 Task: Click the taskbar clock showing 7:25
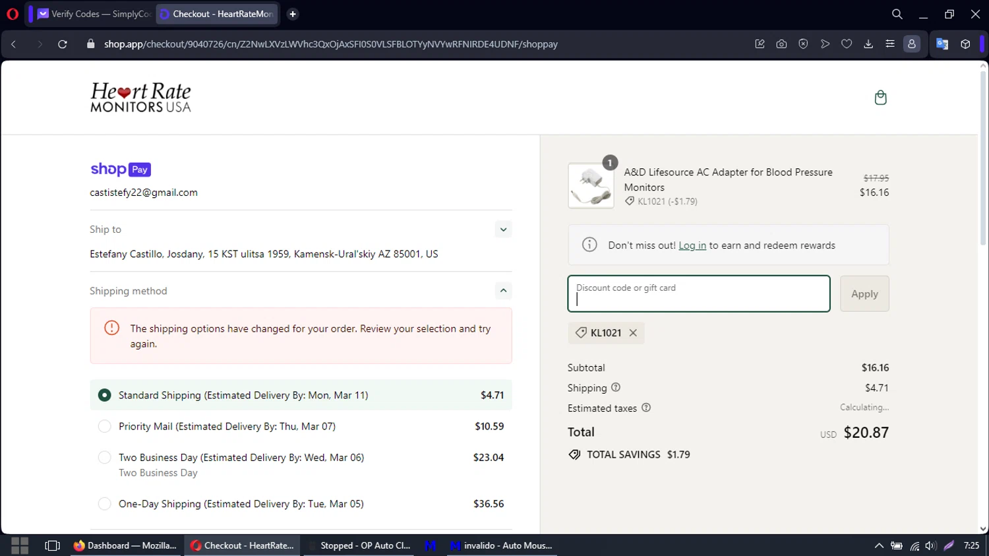tap(971, 545)
